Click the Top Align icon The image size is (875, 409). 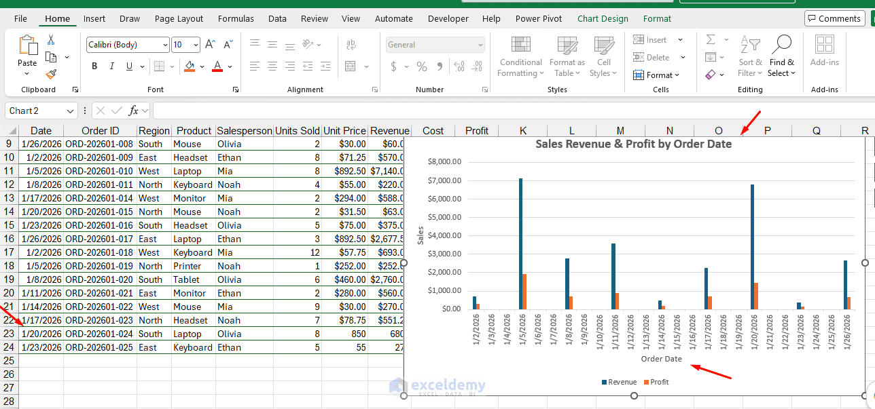tap(255, 44)
